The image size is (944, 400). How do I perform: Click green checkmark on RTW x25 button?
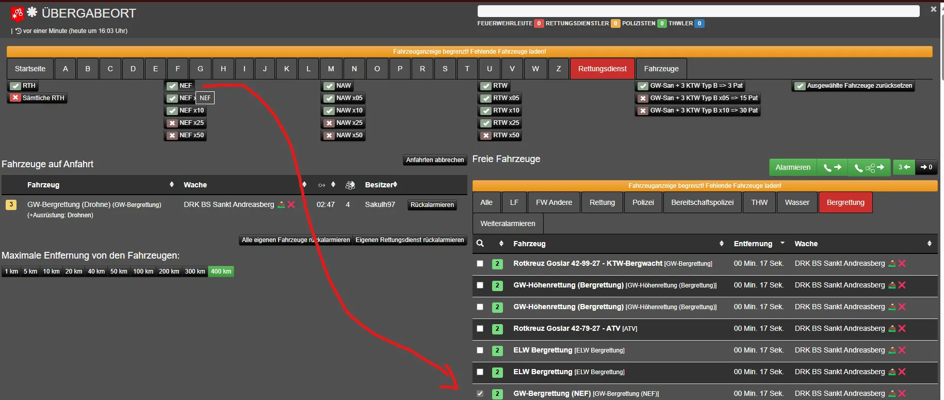(x=486, y=123)
